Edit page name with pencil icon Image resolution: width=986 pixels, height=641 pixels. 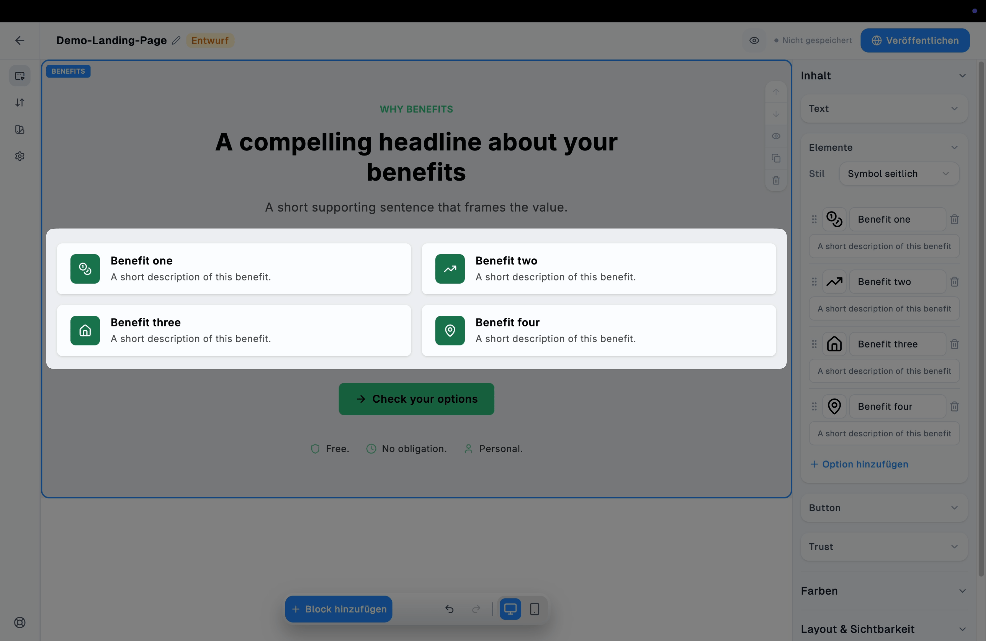click(176, 40)
